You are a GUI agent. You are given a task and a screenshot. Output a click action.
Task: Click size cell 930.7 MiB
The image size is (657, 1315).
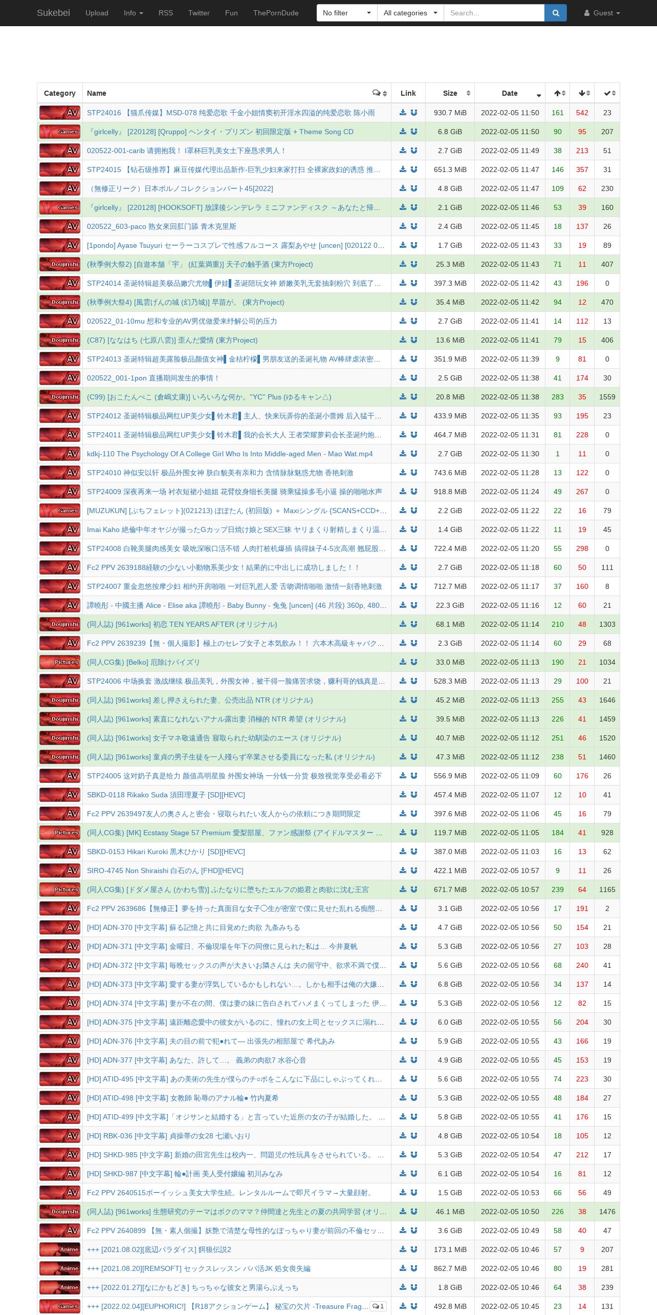pos(450,113)
